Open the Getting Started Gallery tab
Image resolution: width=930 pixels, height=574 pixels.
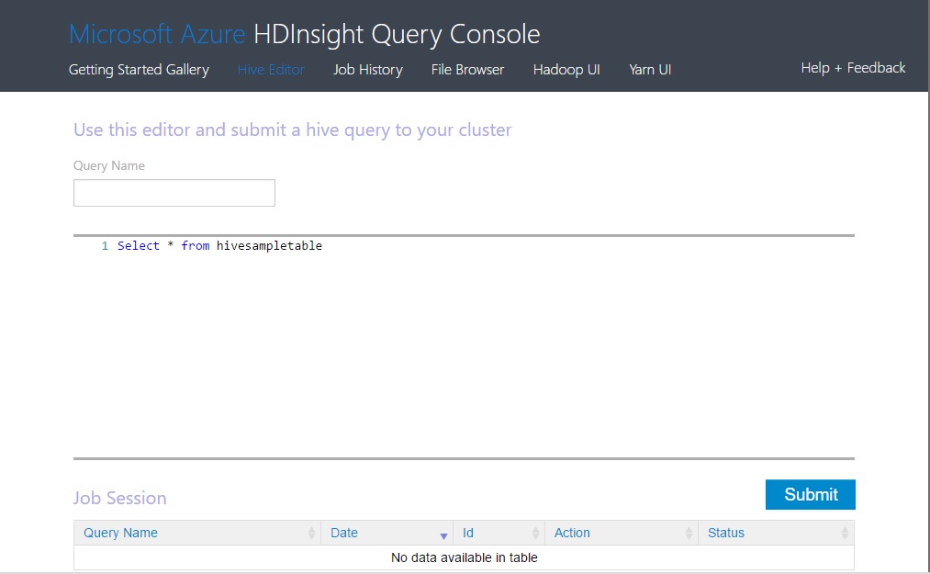[x=139, y=70]
